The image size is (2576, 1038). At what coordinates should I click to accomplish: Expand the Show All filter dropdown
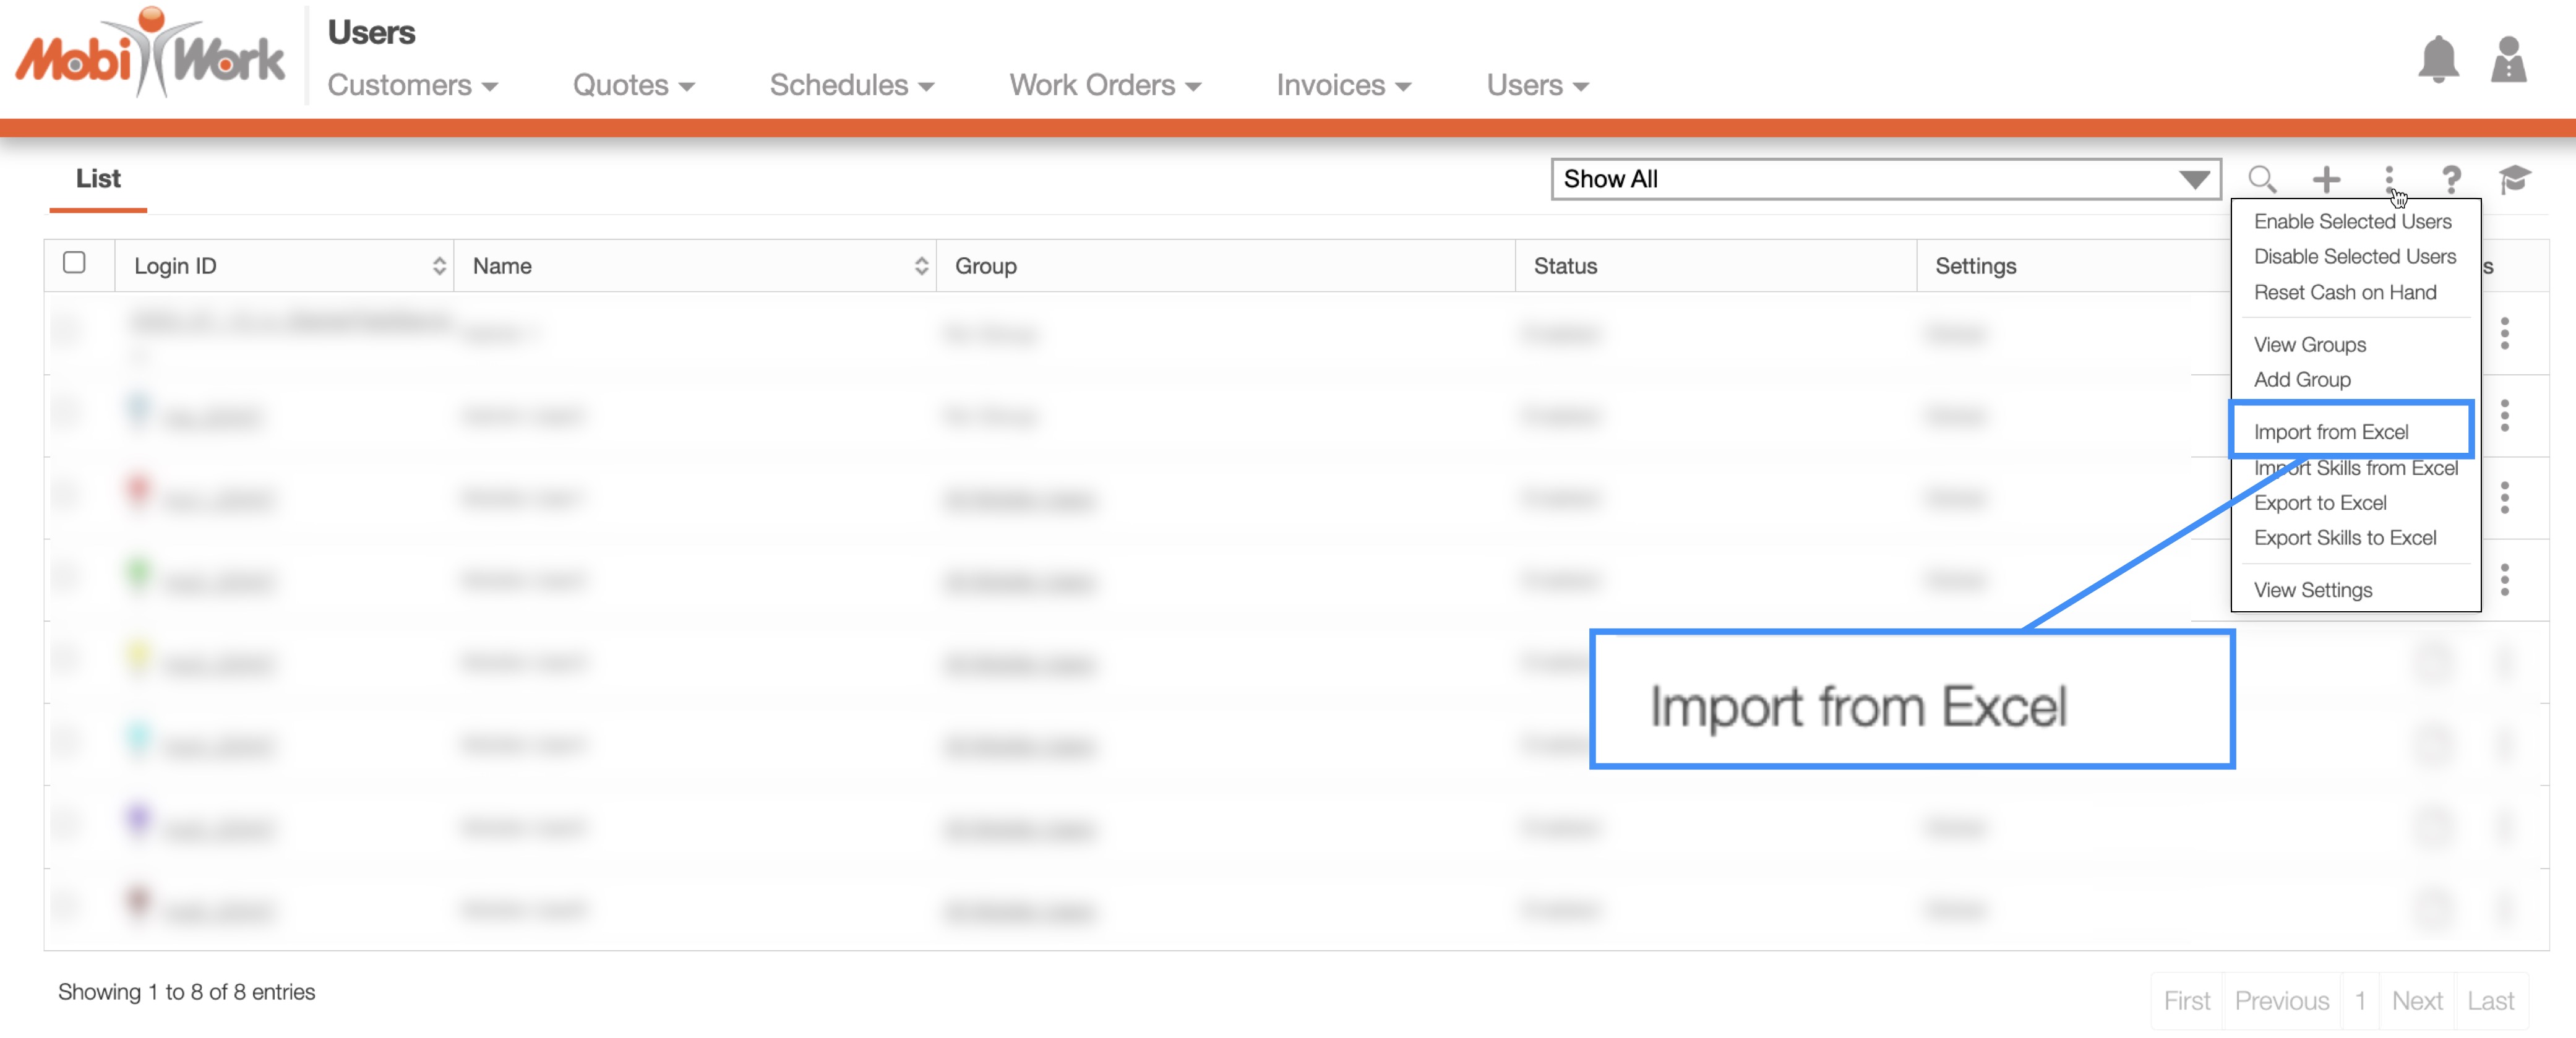(x=1885, y=179)
